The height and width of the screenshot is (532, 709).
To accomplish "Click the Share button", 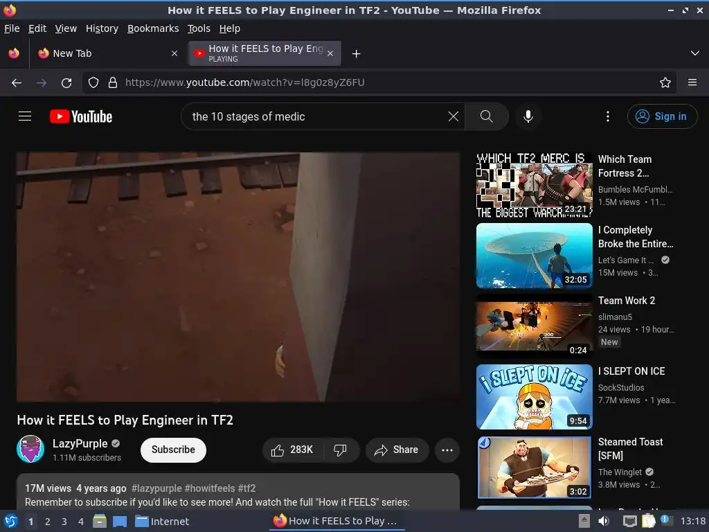I will pos(397,450).
